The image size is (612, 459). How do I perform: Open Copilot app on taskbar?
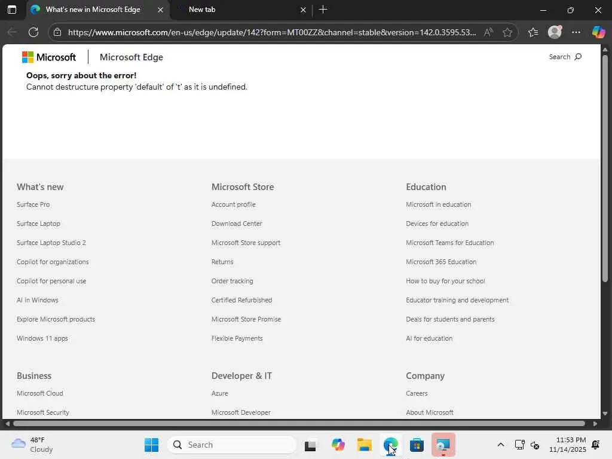point(338,445)
